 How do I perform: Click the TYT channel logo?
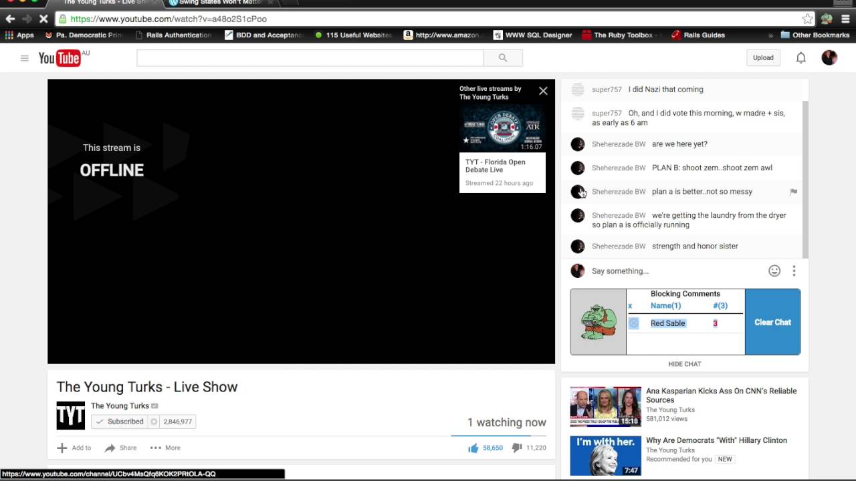point(71,416)
